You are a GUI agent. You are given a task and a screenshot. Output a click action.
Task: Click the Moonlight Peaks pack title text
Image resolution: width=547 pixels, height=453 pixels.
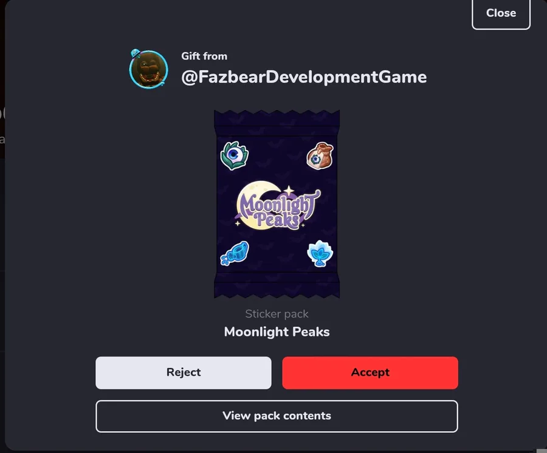[277, 332]
